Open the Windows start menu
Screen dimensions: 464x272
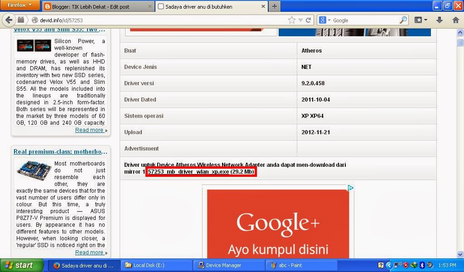(21, 265)
